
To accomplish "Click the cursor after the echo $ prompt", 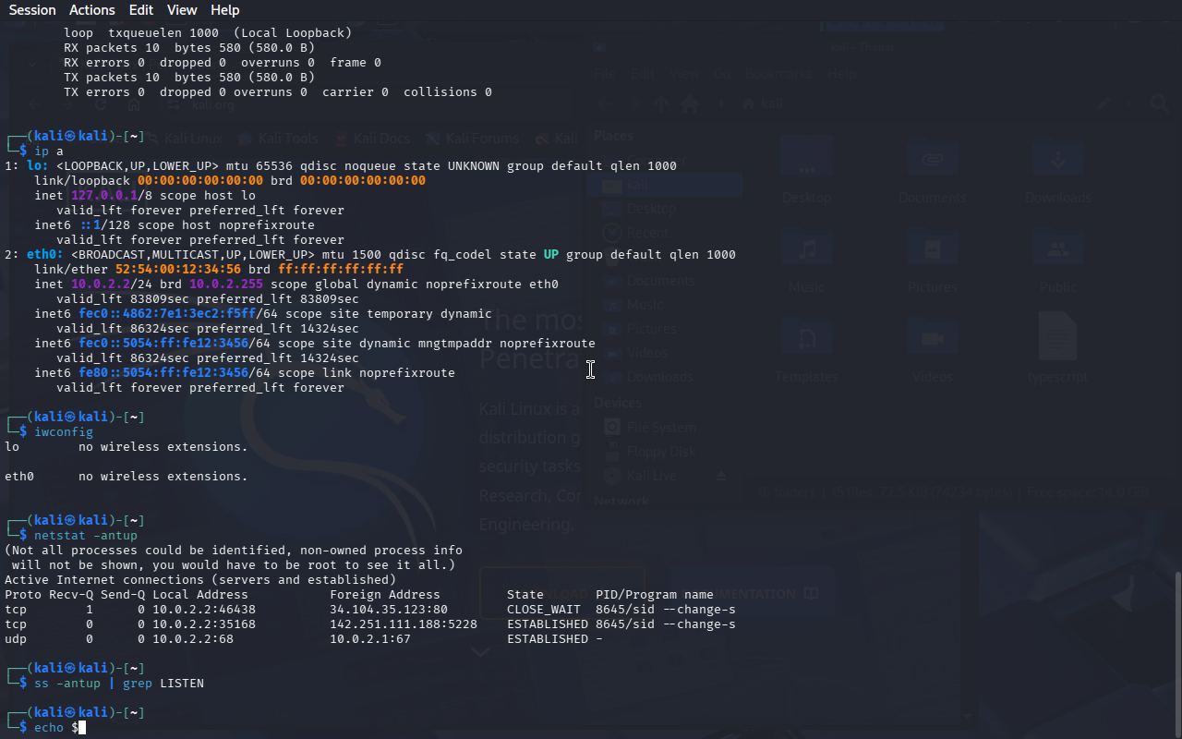I will [x=81, y=728].
